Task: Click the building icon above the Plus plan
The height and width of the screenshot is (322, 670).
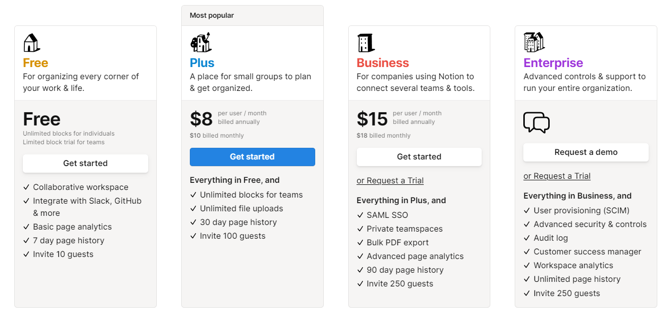Action: click(201, 43)
